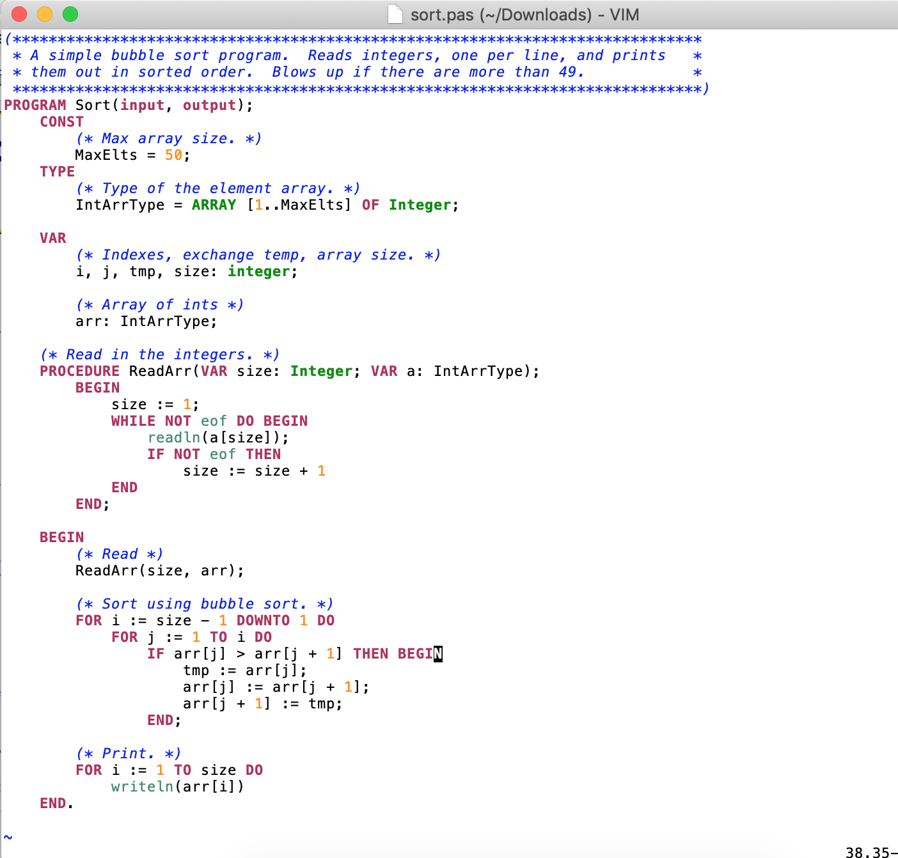The height and width of the screenshot is (858, 898).
Task: Click the CONST keyword
Action: point(61,122)
